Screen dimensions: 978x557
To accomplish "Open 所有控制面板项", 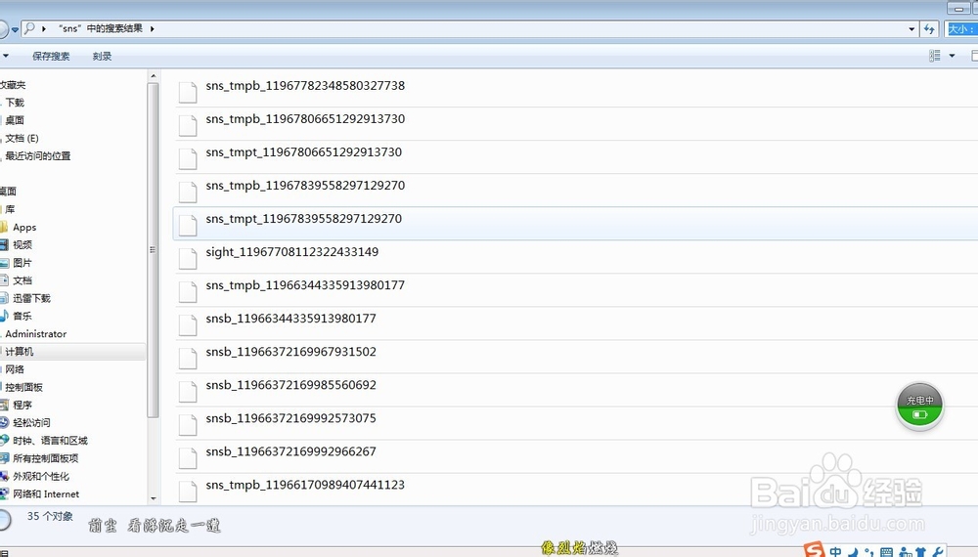I will pos(46,458).
